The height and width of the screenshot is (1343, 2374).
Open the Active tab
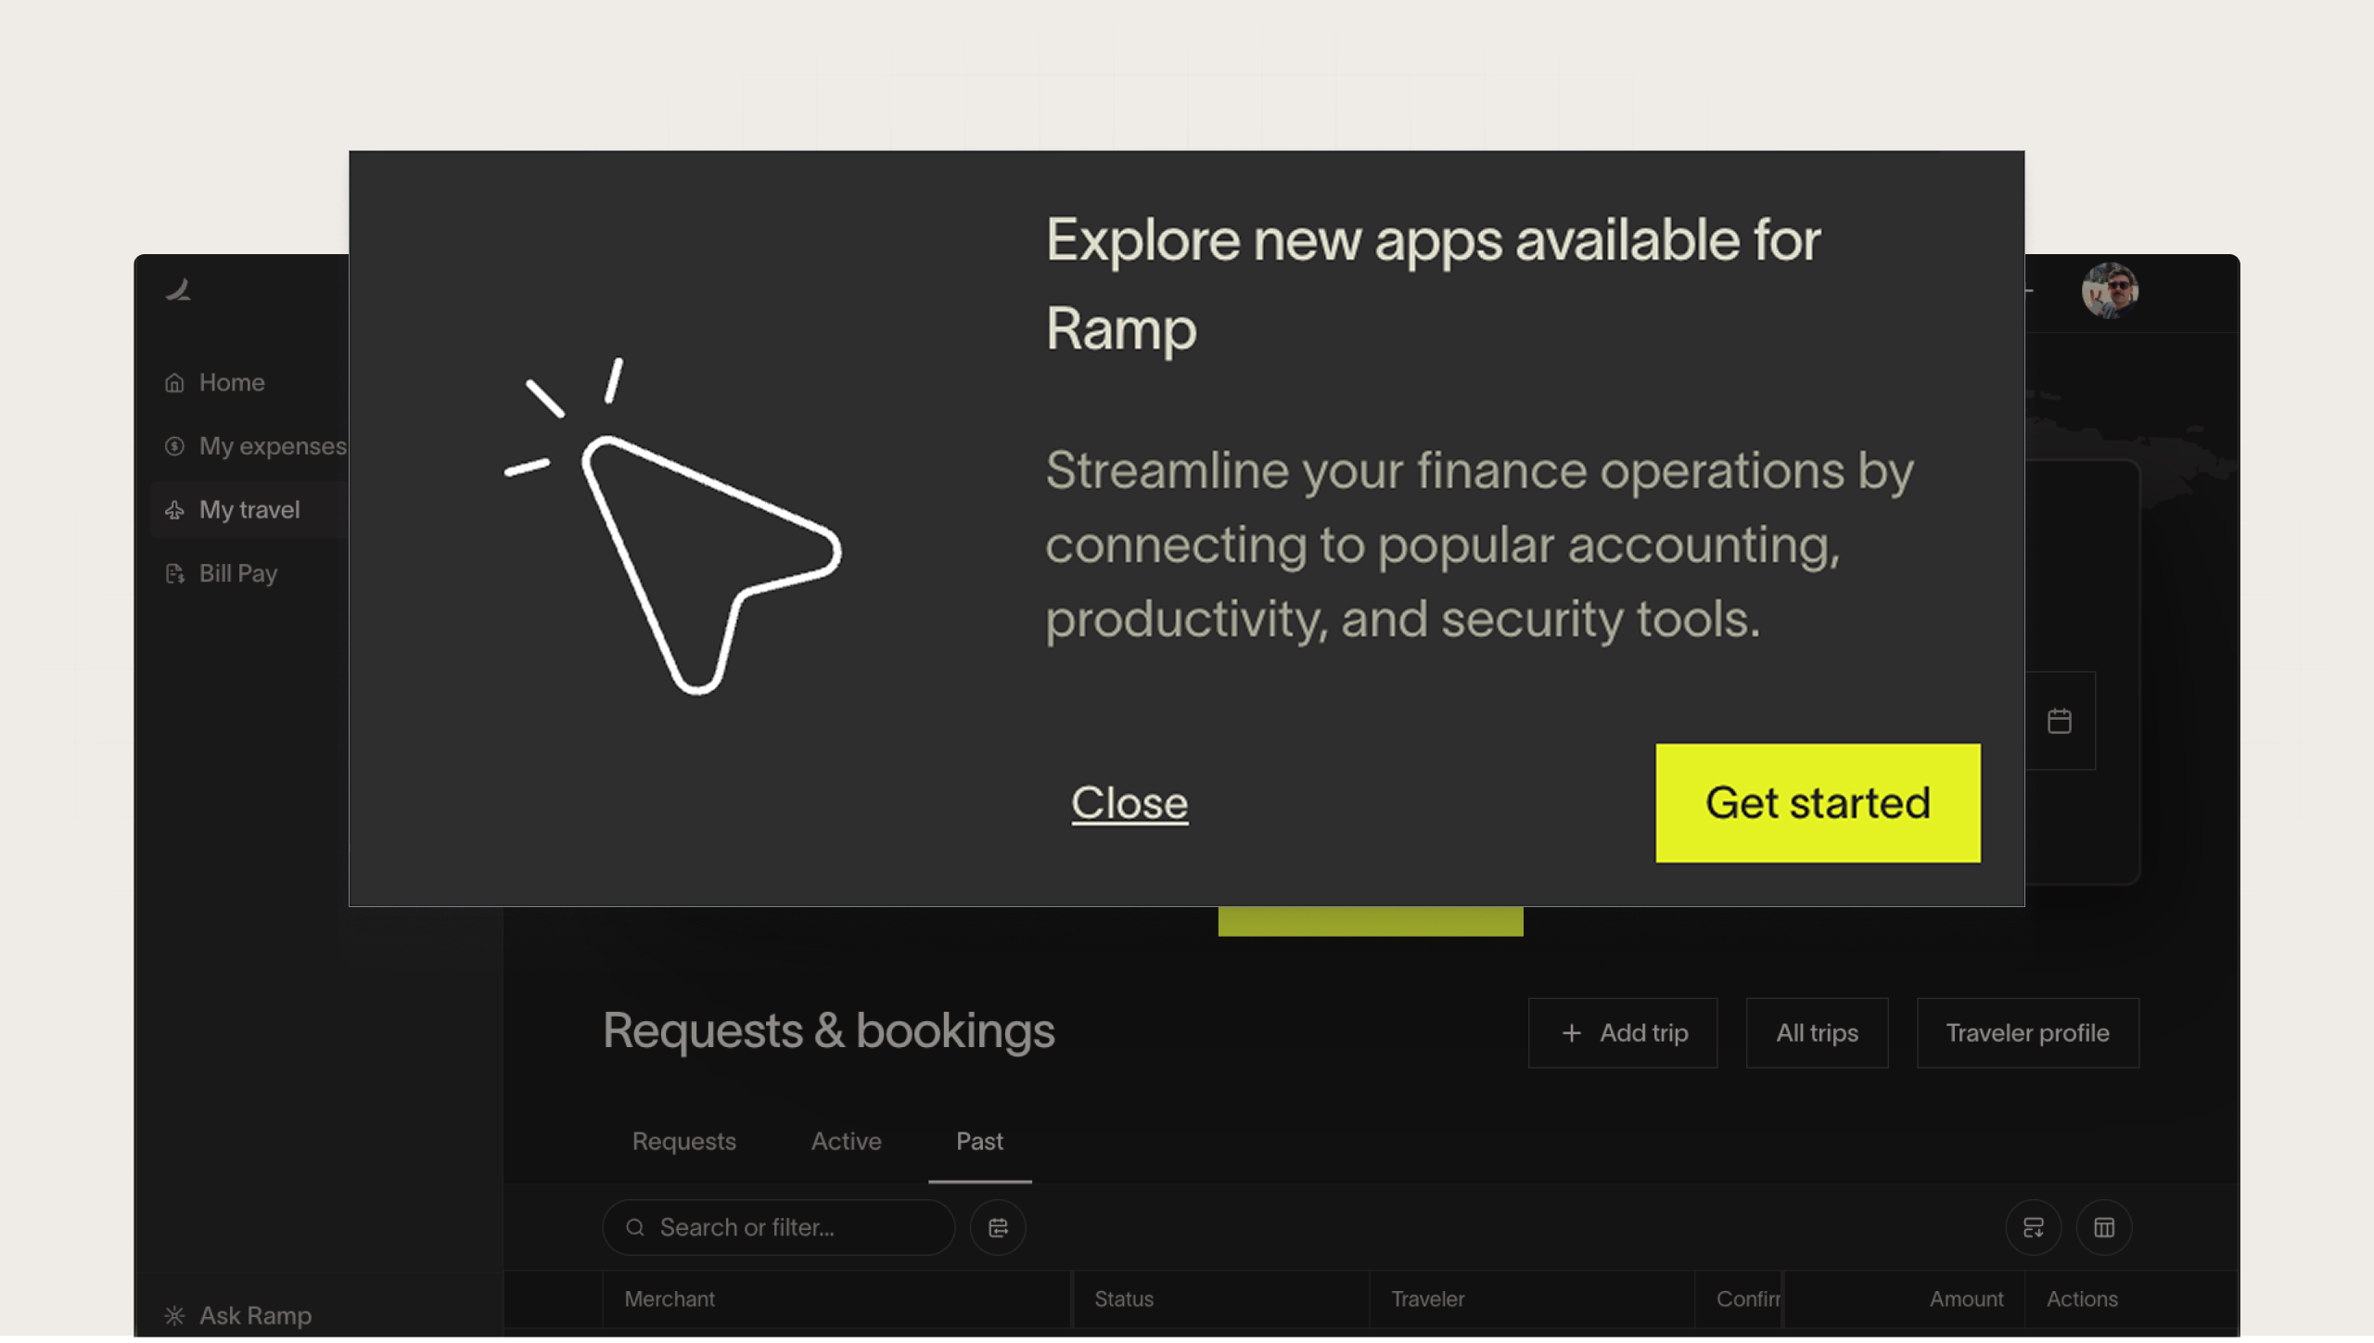[846, 1141]
